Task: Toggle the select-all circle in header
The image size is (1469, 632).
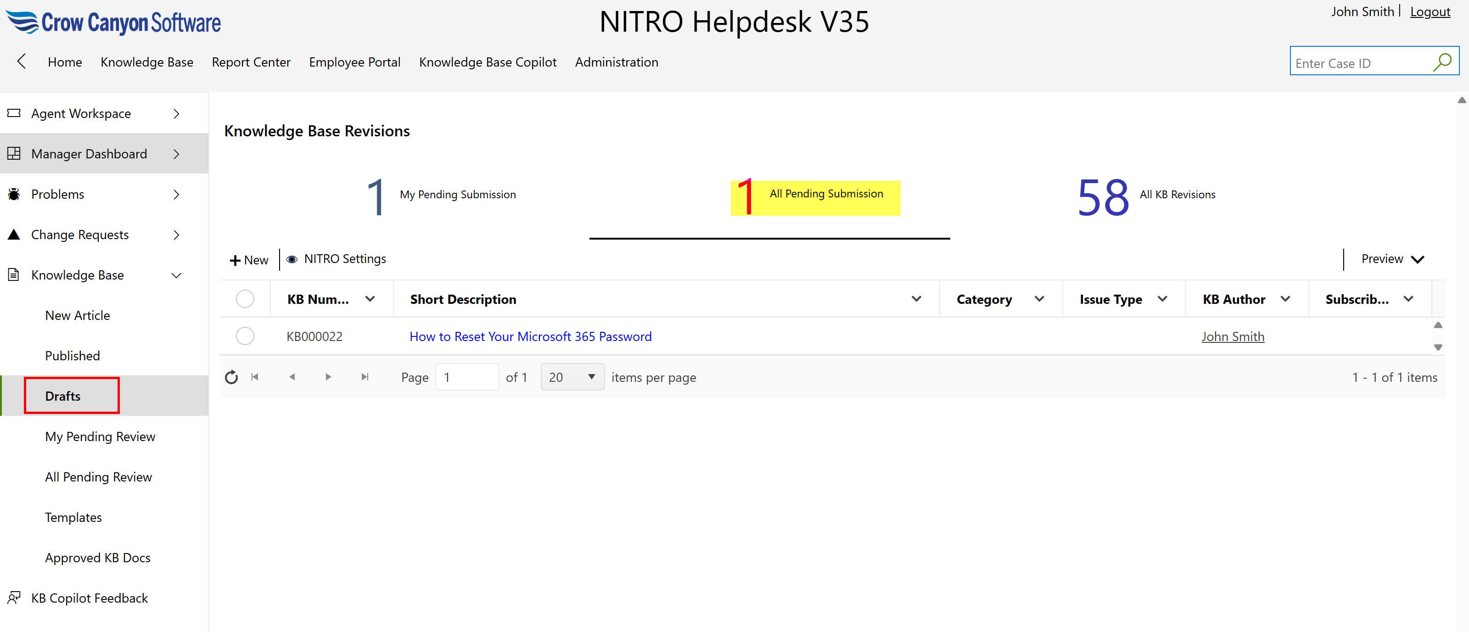Action: [x=245, y=299]
